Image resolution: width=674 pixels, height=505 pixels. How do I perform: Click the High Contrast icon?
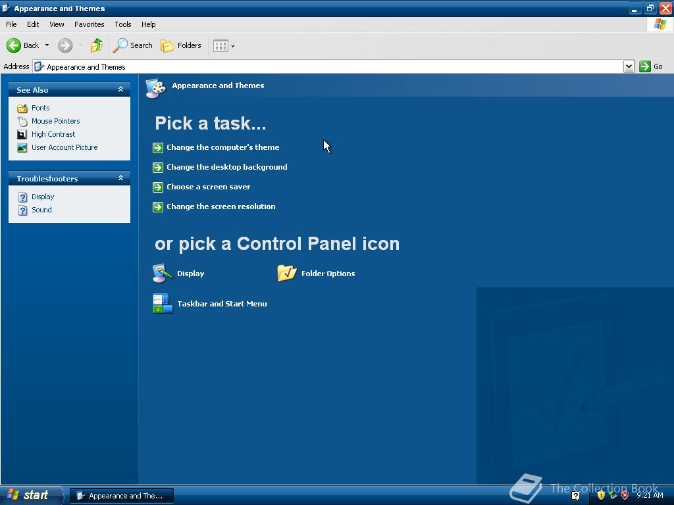[22, 134]
